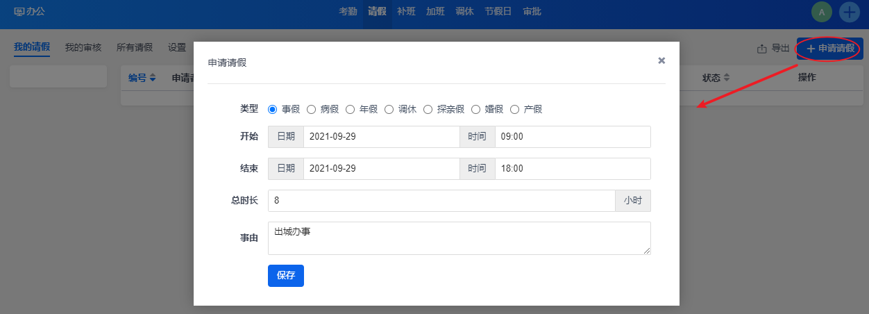Select the 病假 leave type

pyautogui.click(x=312, y=109)
